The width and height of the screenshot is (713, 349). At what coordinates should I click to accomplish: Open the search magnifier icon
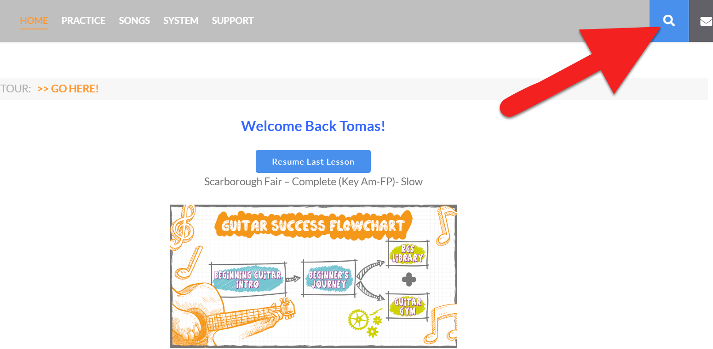[669, 21]
